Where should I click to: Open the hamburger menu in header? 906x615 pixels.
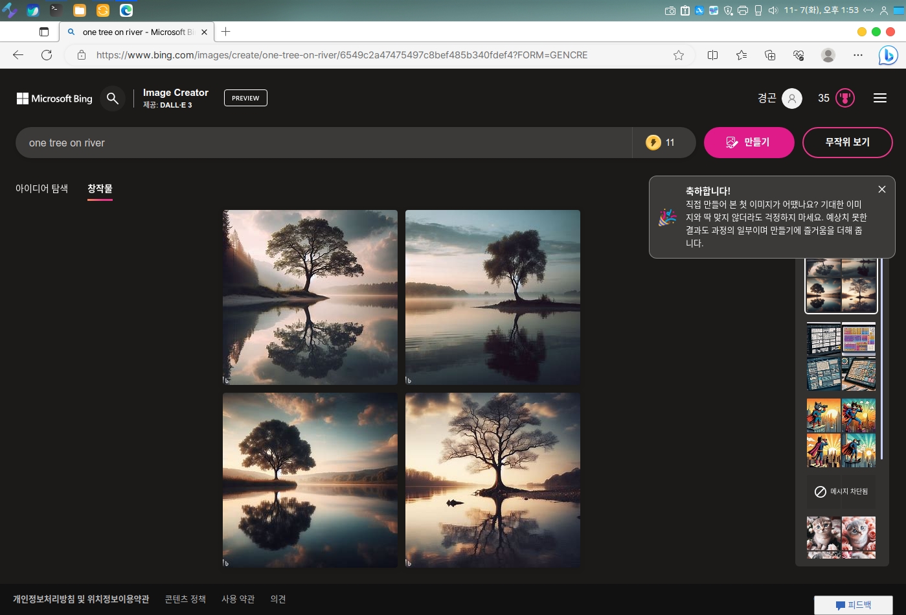(x=879, y=99)
